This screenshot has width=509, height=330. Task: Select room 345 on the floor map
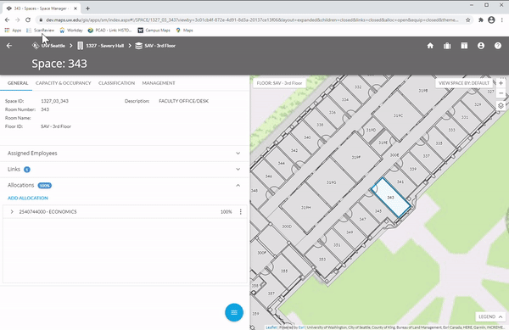pyautogui.click(x=378, y=211)
